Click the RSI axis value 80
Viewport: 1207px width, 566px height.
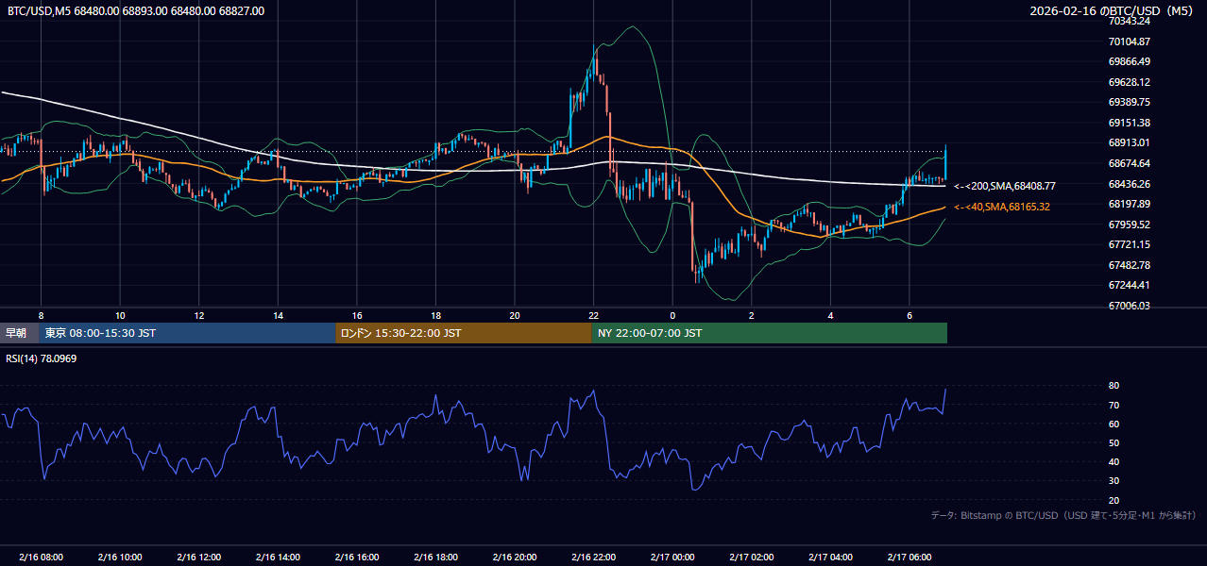click(1113, 386)
